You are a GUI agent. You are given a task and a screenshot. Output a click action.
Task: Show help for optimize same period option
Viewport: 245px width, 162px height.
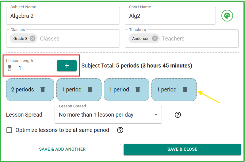120,130
